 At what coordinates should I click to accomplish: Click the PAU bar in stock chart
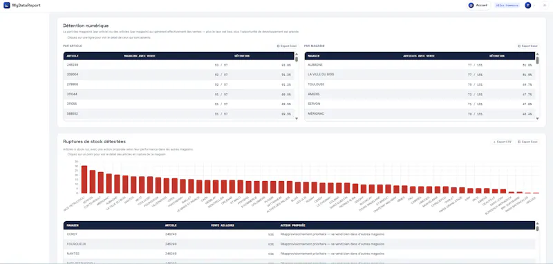click(x=413, y=189)
